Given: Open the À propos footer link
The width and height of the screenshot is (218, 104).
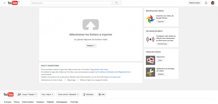Looking at the screenshot, I should (8, 102).
